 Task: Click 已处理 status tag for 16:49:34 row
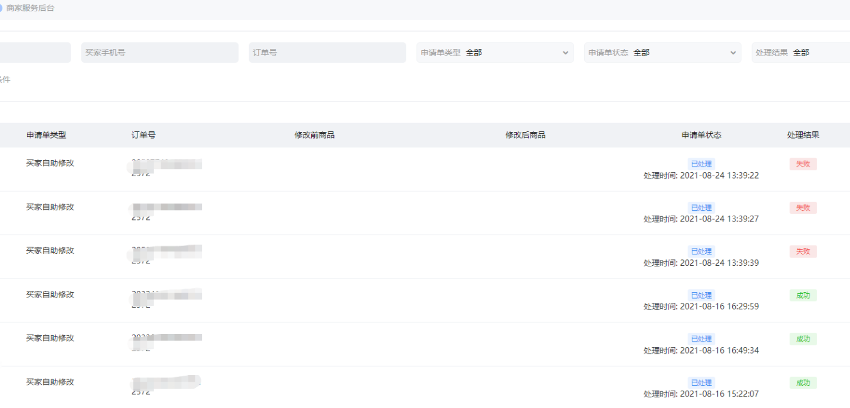[x=701, y=339]
